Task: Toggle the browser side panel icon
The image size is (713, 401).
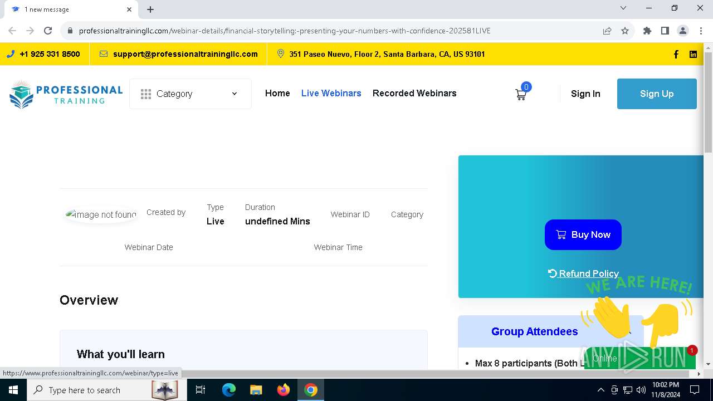Action: click(x=665, y=31)
